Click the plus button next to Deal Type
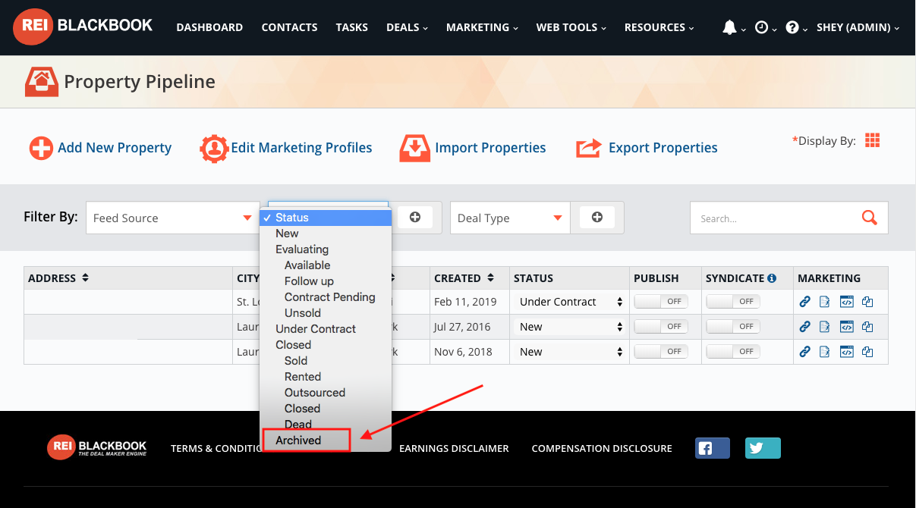This screenshot has width=916, height=508. click(597, 218)
